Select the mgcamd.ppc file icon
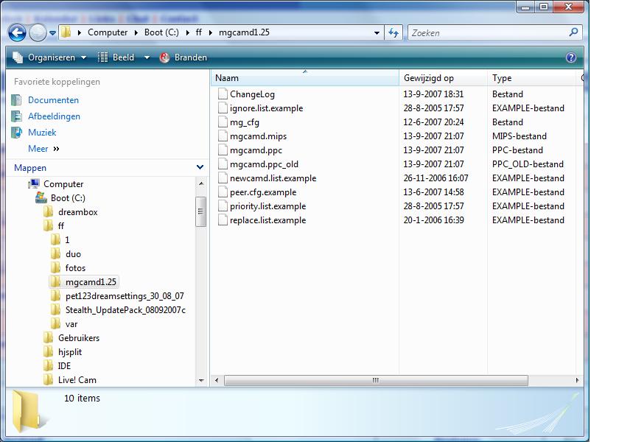 pos(223,150)
